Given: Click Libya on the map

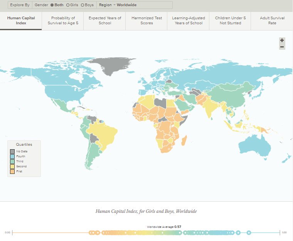Looking at the screenshot, I should click(x=160, y=103).
